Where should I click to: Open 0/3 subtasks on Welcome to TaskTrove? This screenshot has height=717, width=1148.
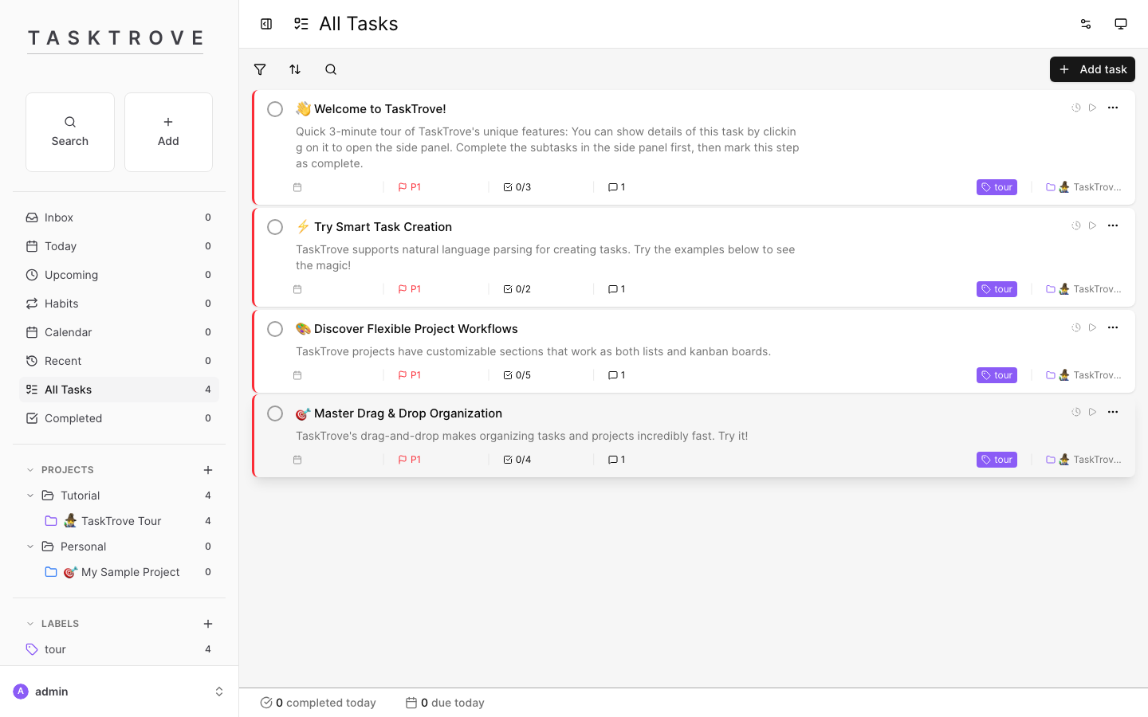(x=517, y=187)
